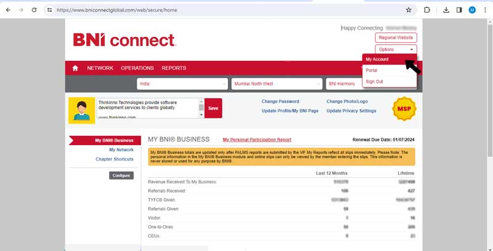Click the 'Revenue Received To My Business:' row label
493x251 pixels.
coord(182,181)
